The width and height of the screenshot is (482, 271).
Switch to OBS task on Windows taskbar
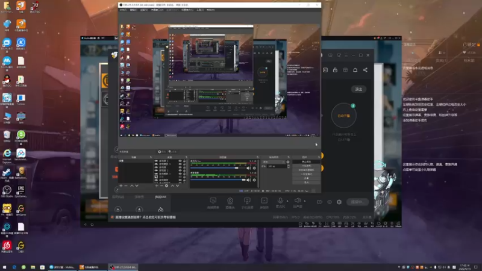point(124,267)
